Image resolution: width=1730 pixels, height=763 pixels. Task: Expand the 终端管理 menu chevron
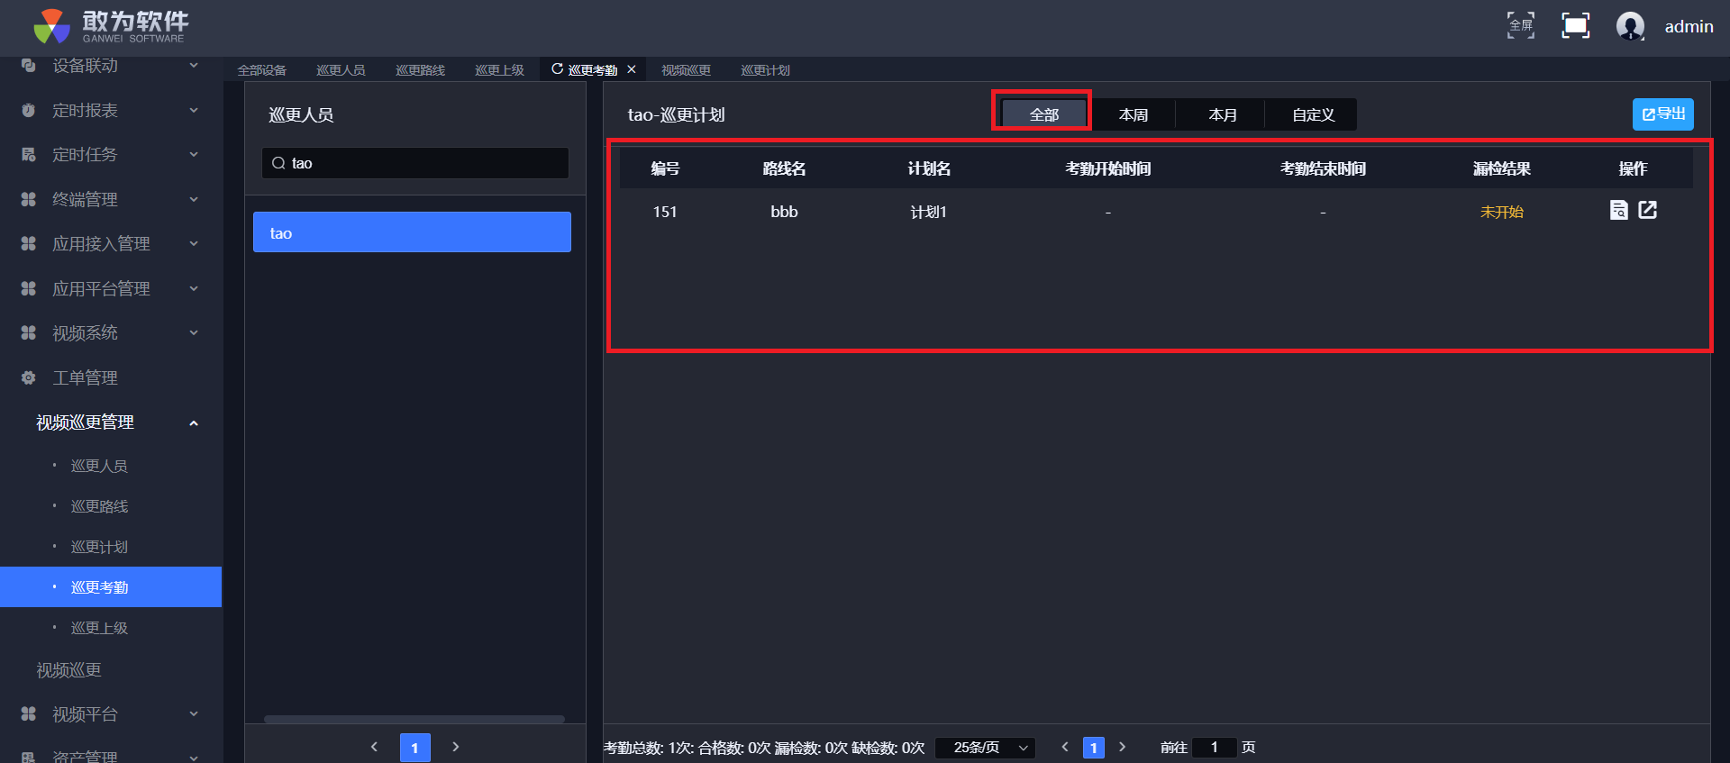point(194,199)
